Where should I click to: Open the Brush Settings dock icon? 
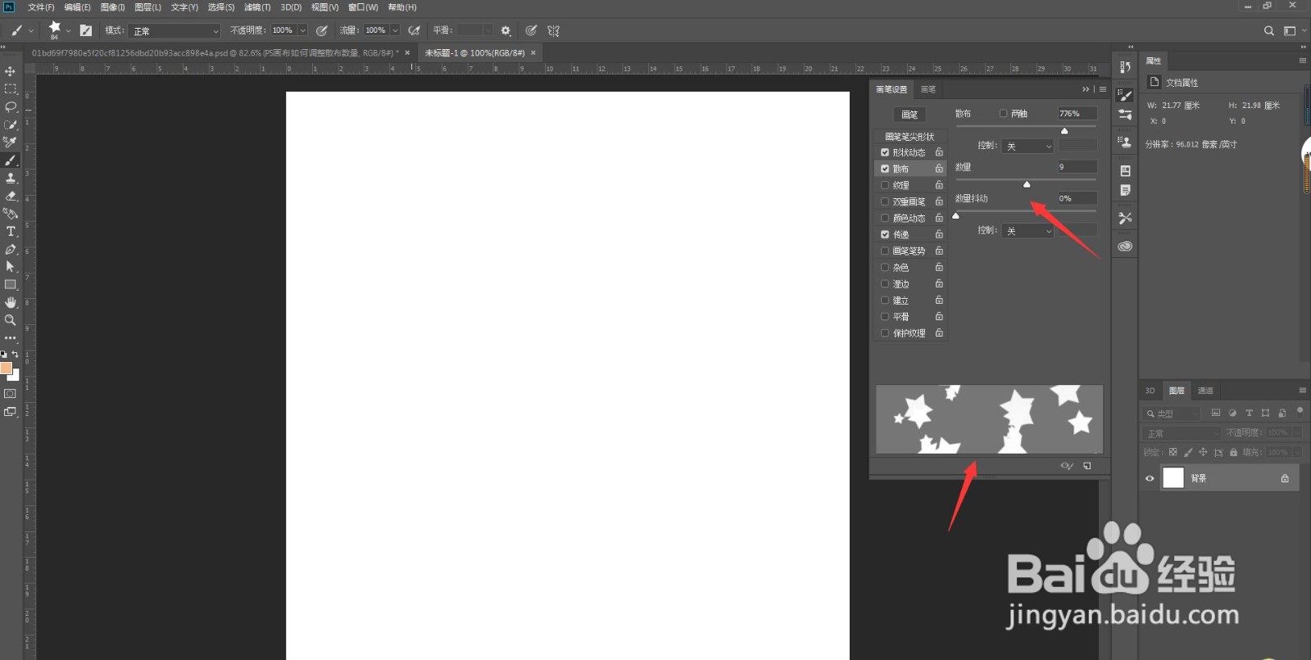[x=1125, y=96]
